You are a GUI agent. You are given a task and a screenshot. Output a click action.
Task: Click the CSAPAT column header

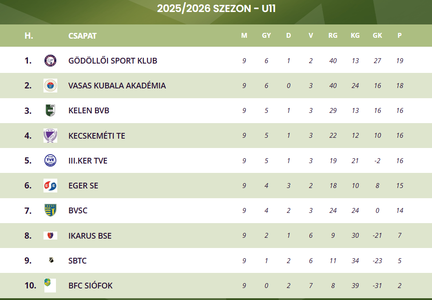pyautogui.click(x=83, y=36)
